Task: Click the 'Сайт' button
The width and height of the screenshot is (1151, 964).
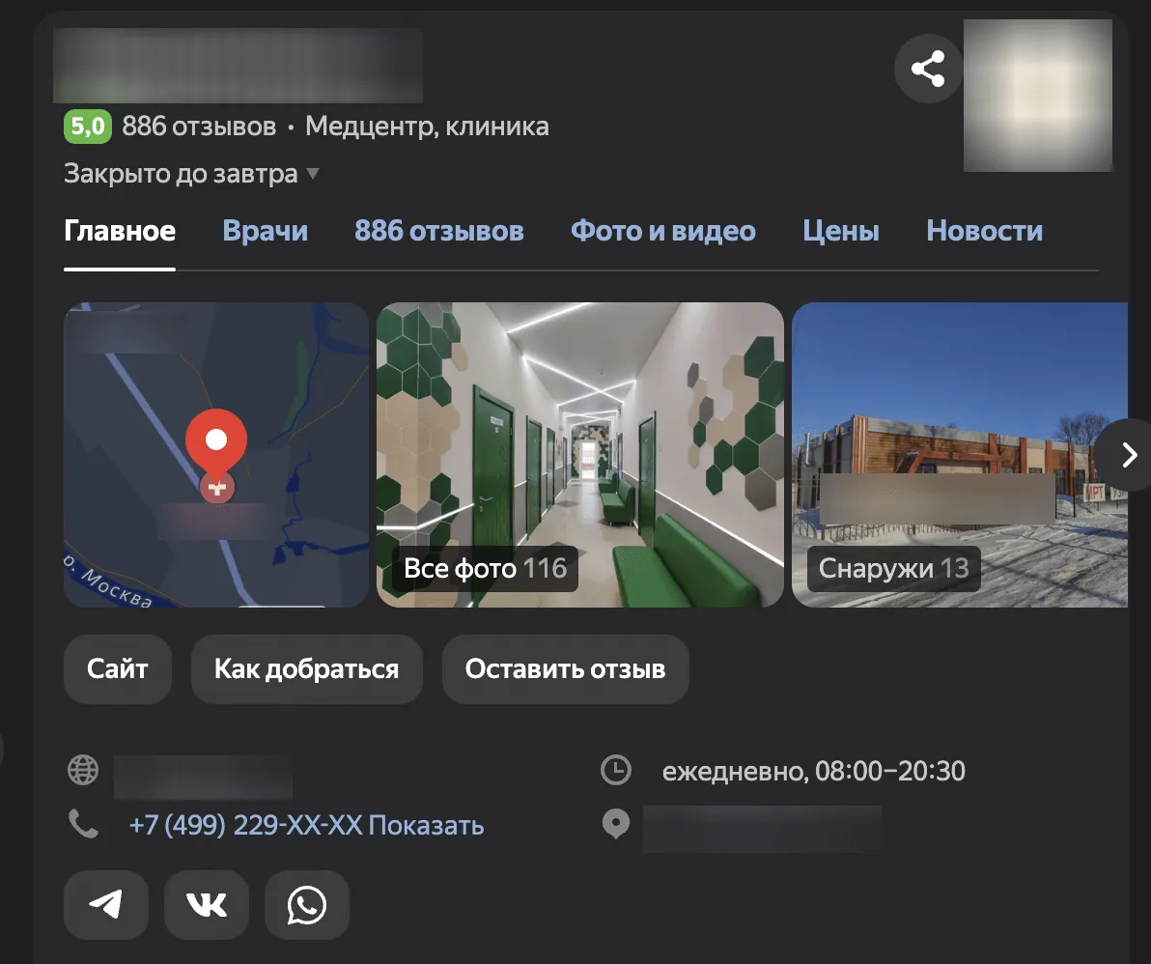Action: (118, 668)
